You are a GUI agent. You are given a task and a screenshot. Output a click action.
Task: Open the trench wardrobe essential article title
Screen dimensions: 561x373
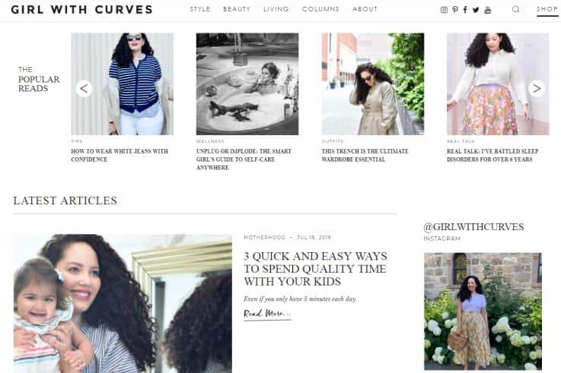pyautogui.click(x=365, y=155)
